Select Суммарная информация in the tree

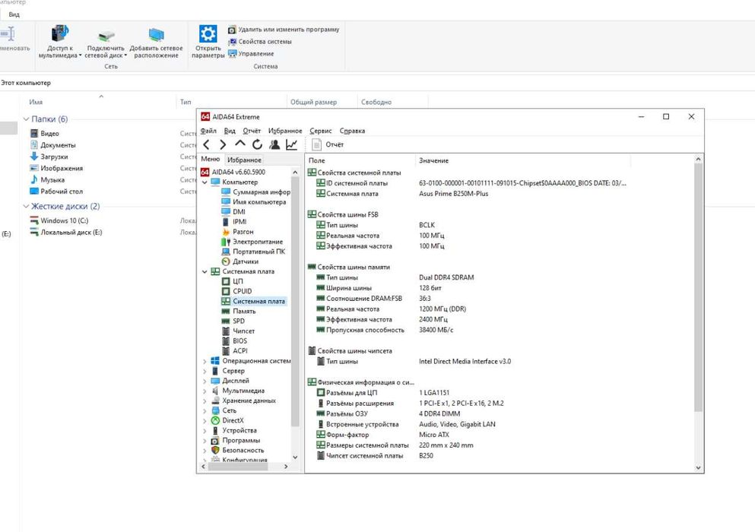[255, 192]
